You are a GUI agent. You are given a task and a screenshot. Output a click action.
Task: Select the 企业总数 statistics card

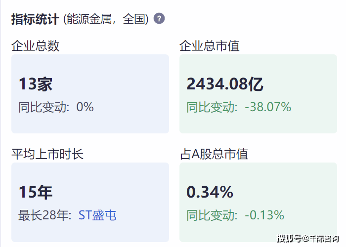click(90, 94)
